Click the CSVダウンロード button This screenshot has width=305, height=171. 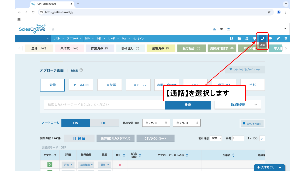155,138
